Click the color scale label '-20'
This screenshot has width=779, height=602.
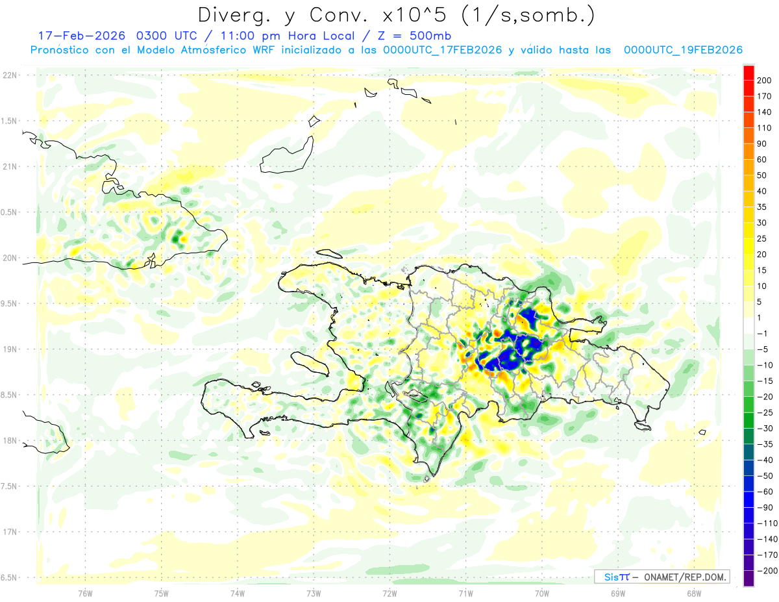click(767, 397)
